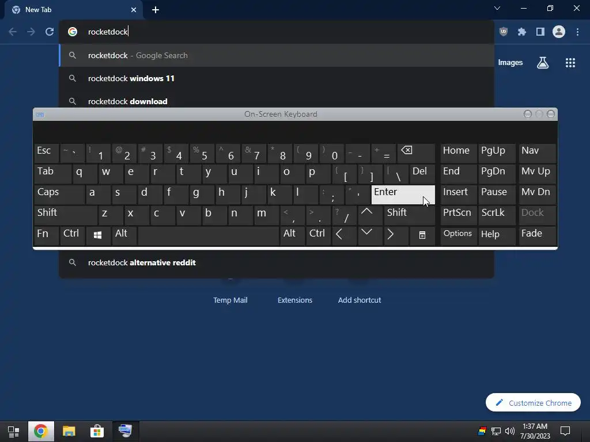Click Add shortcut
Viewport: 590px width, 442px height.
point(360,299)
